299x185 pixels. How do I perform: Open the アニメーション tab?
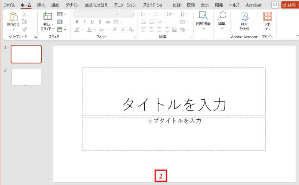click(x=125, y=5)
